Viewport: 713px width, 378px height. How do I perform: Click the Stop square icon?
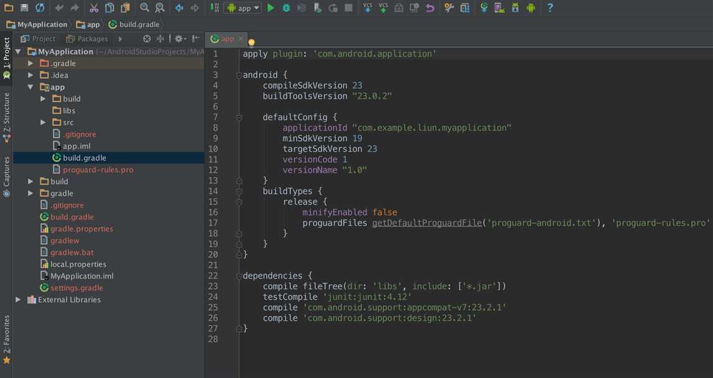(348, 7)
